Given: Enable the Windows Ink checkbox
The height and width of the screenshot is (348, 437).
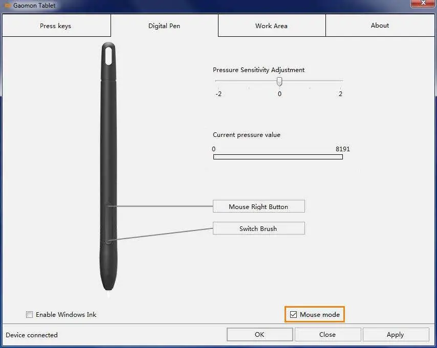Looking at the screenshot, I should [x=29, y=315].
